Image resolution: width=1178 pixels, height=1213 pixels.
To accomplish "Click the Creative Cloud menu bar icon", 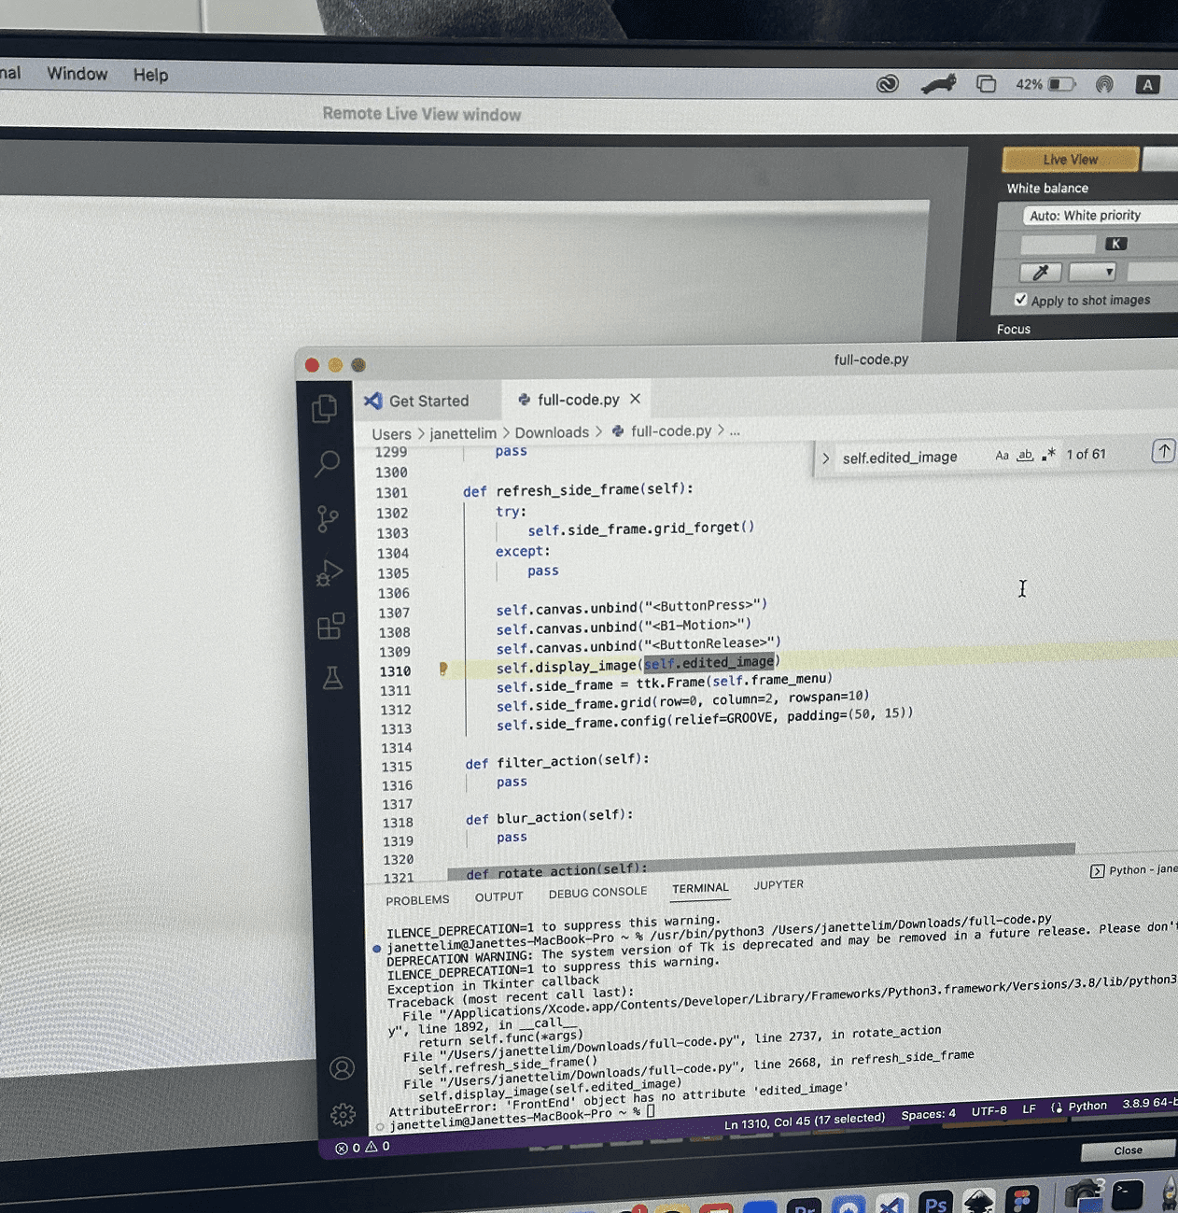I will pos(887,84).
